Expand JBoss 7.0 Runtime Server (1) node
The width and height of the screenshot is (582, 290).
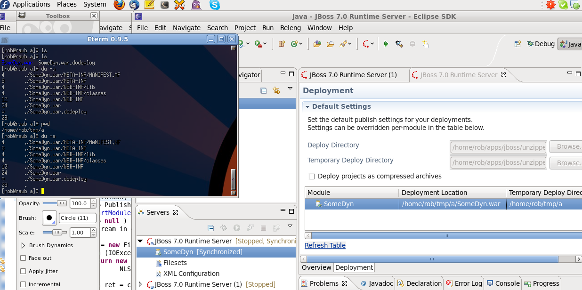(x=140, y=284)
